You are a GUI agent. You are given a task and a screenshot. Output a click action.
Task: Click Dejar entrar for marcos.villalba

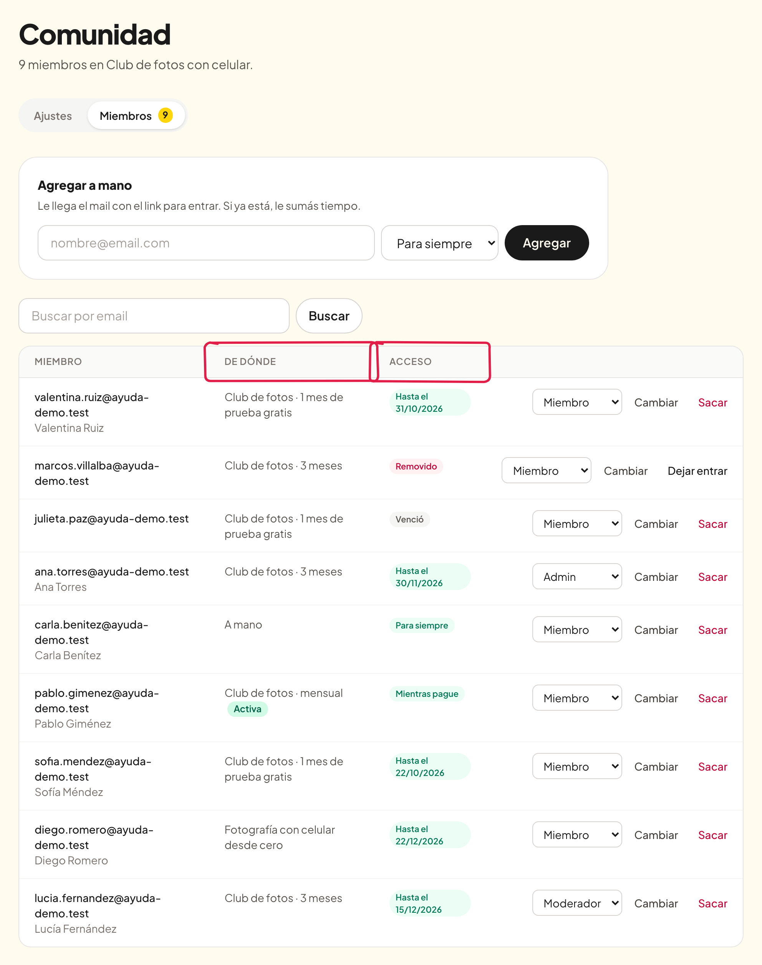pyautogui.click(x=697, y=471)
